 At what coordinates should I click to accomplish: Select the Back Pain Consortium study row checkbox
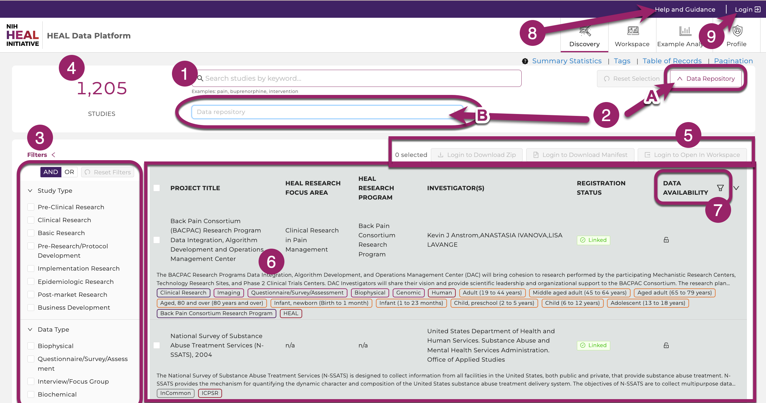(157, 240)
